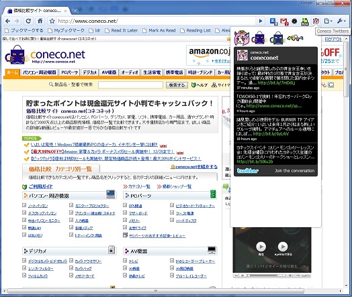Open the オーディオ navigation tab

coord(130,72)
